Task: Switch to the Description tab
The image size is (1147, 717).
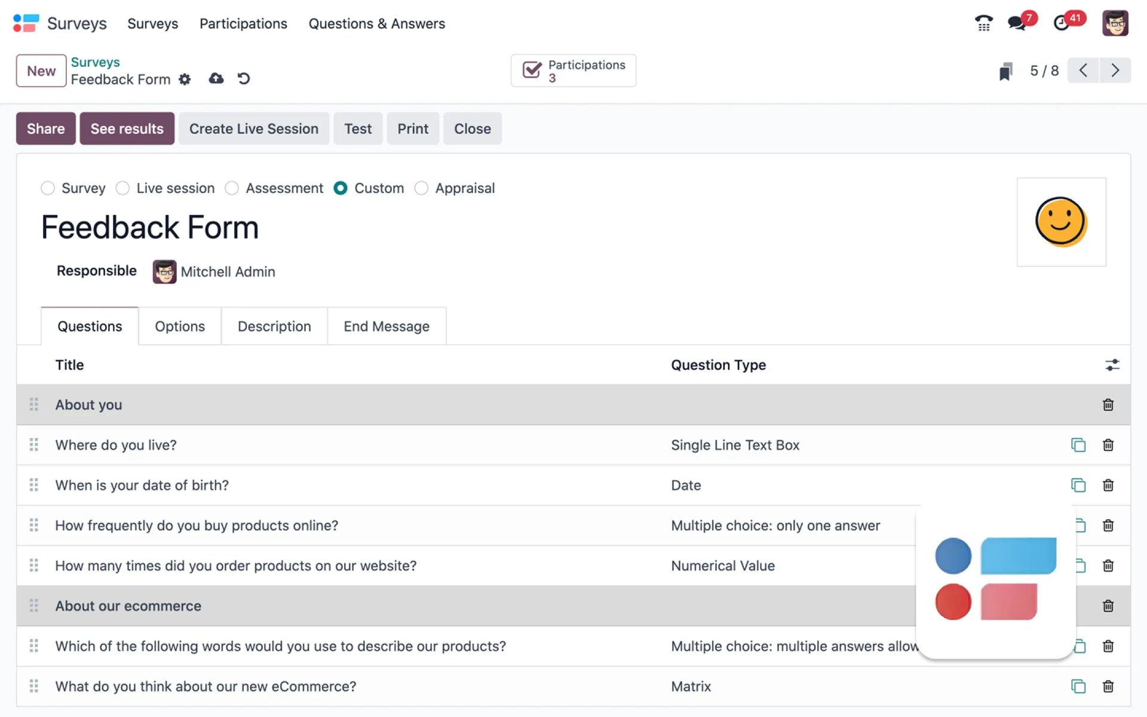Action: point(274,326)
